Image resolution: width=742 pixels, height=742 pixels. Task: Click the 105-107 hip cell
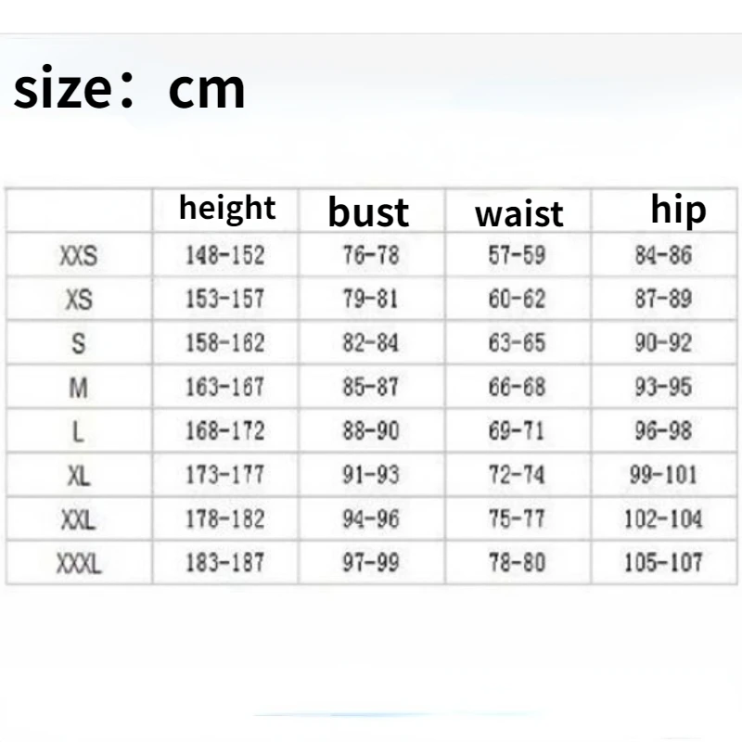coord(663,562)
